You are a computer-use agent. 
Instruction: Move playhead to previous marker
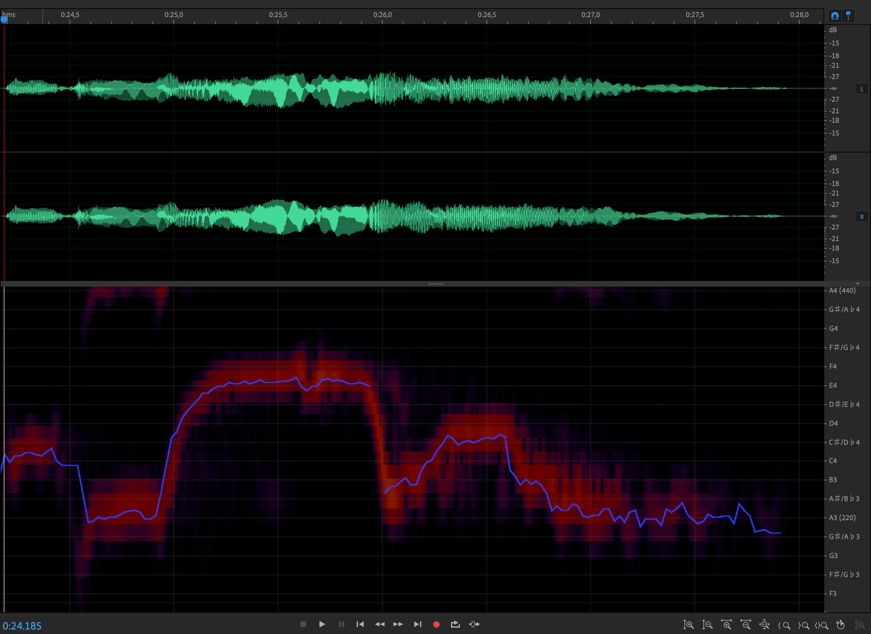360,624
